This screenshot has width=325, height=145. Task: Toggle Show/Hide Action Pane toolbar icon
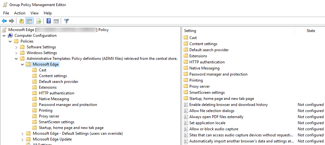pyautogui.click(x=56, y=21)
